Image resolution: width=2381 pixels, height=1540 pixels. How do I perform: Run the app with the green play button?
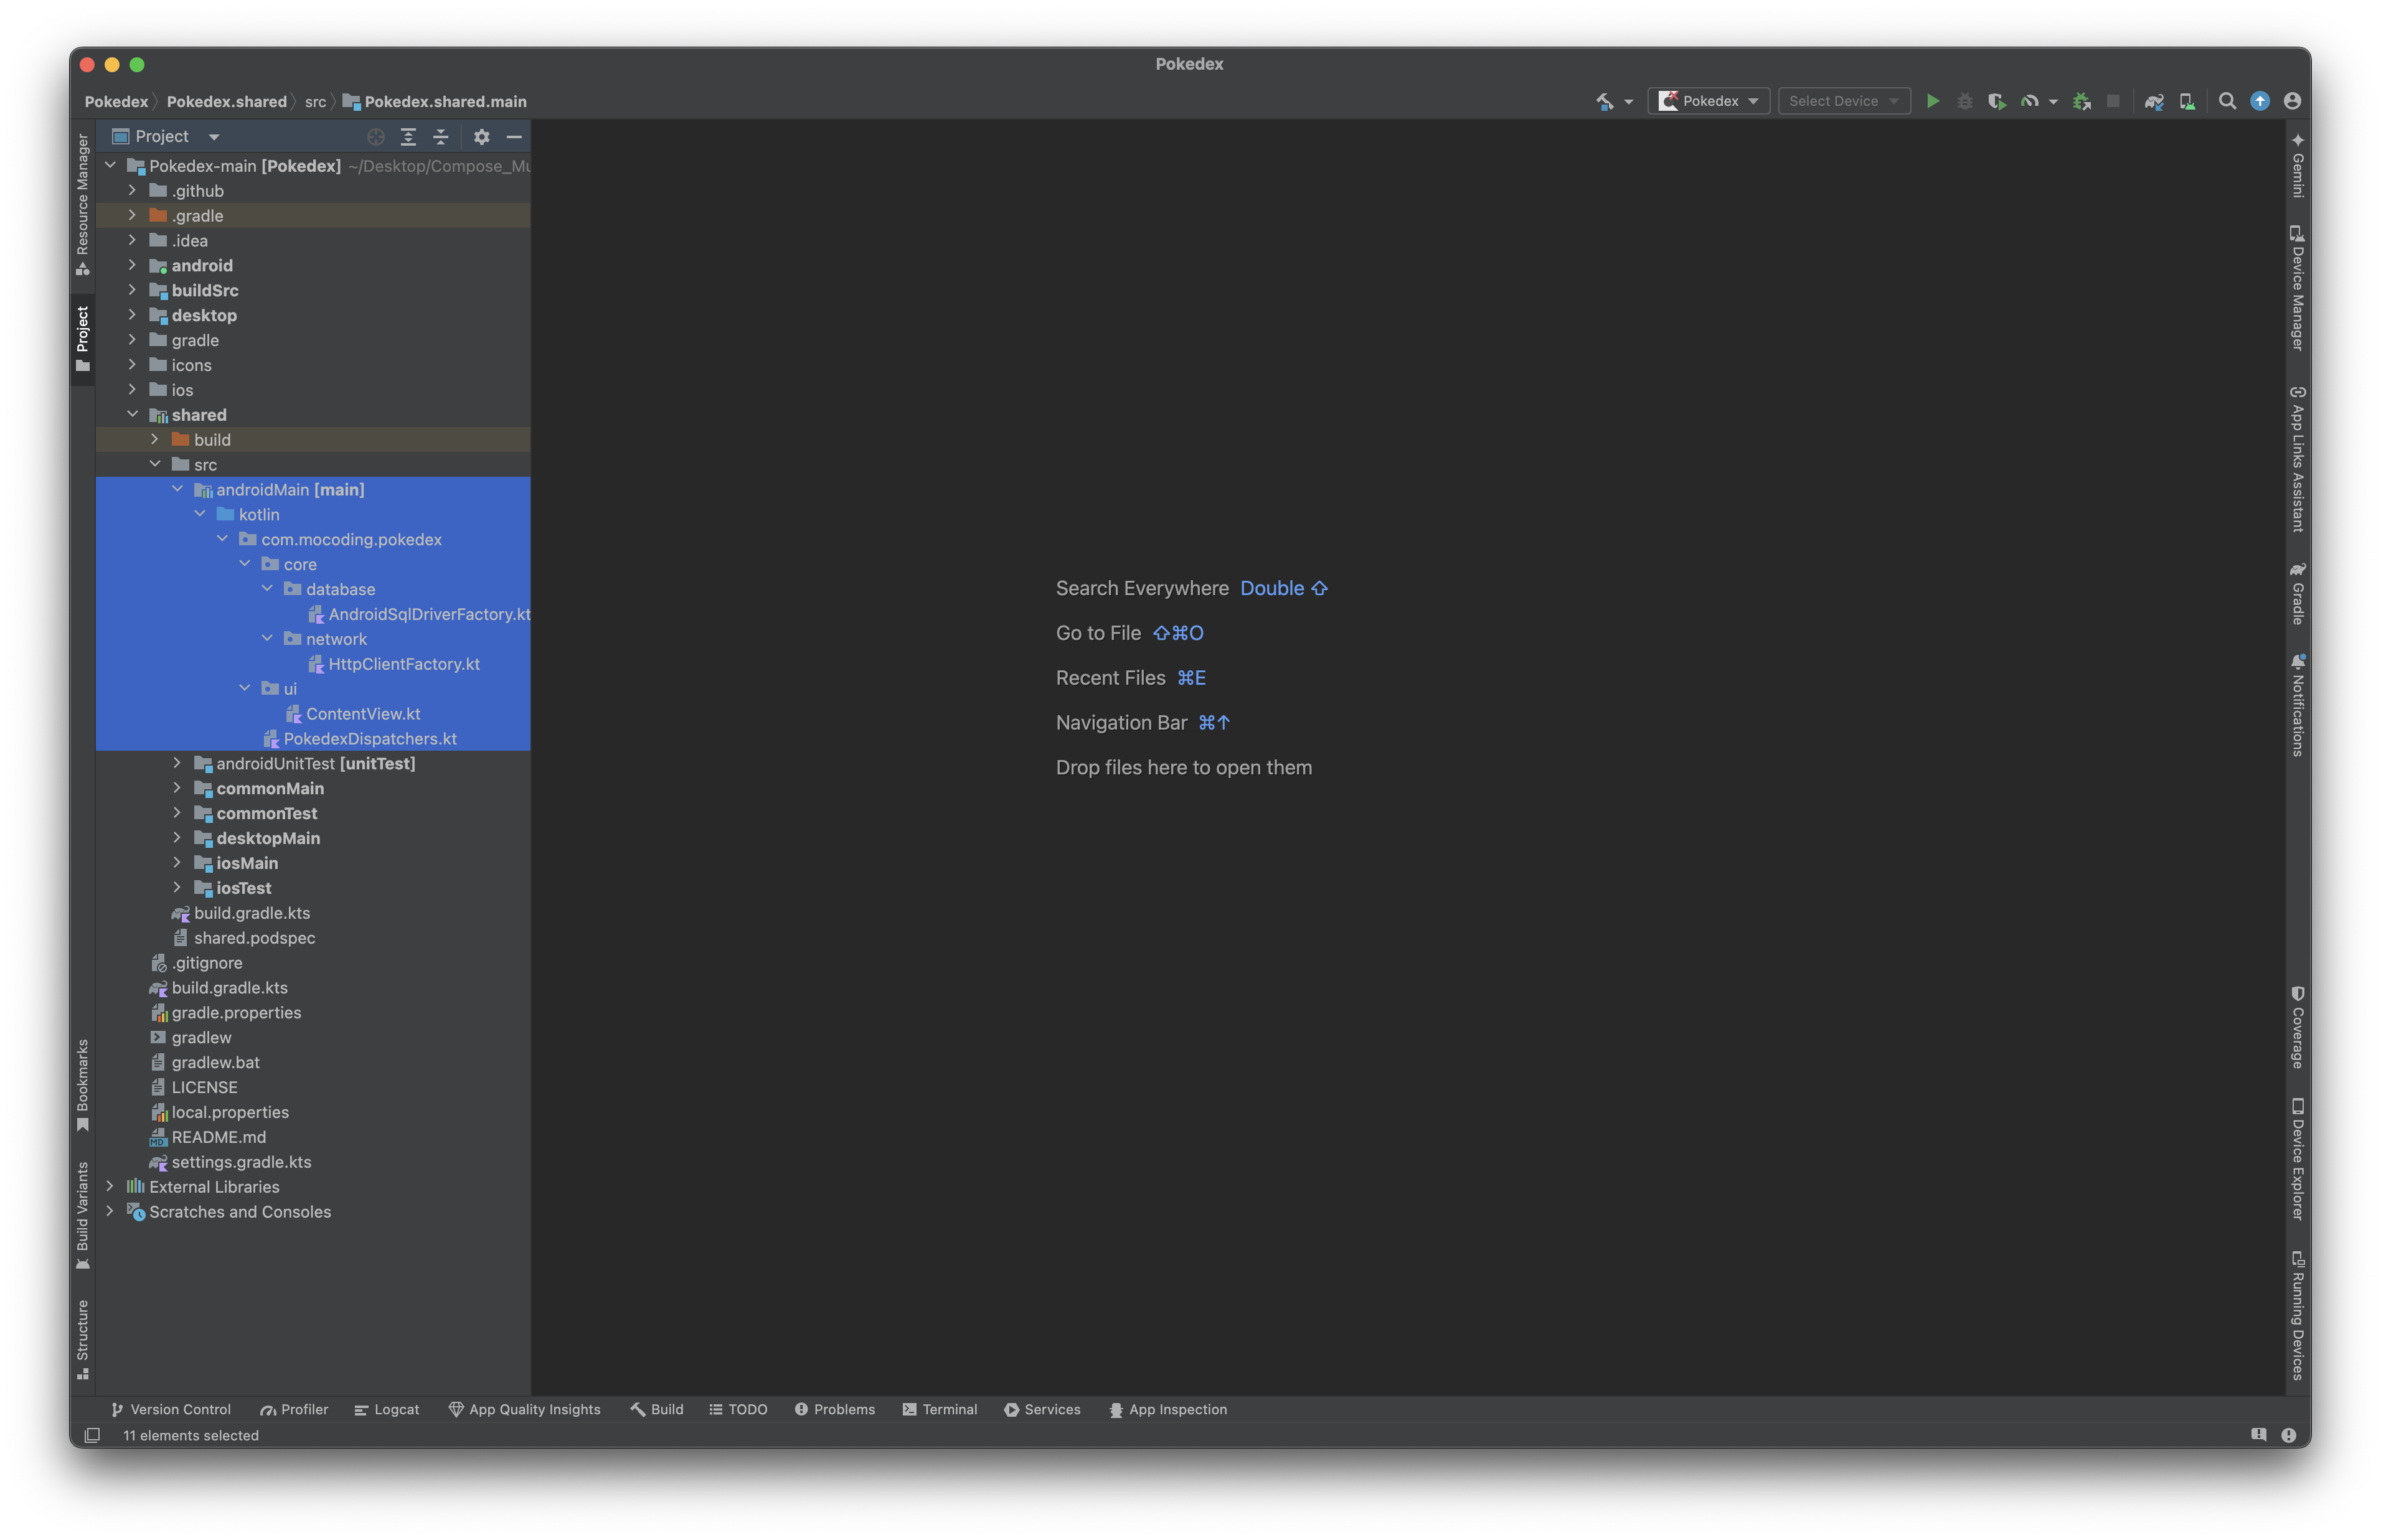[1932, 101]
